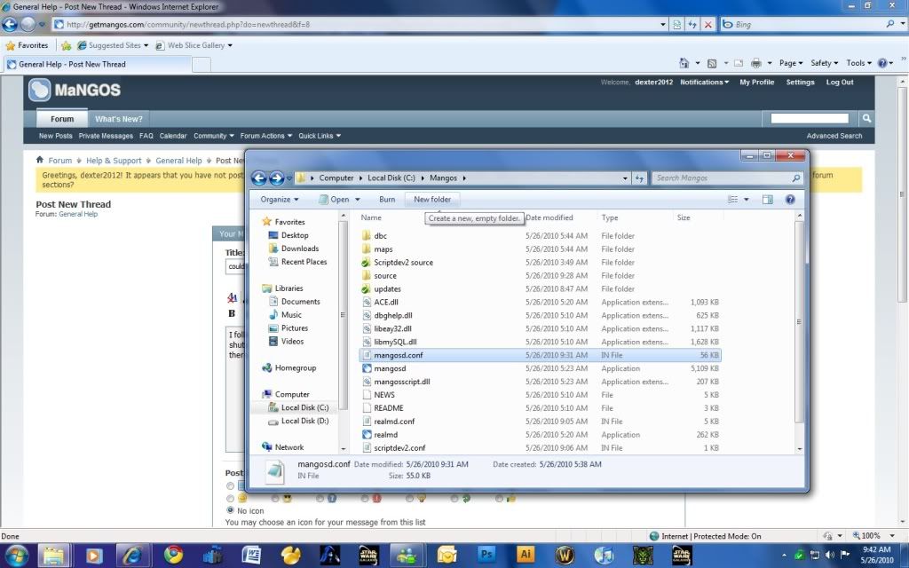The height and width of the screenshot is (568, 909).
Task: Click the Explorer help icon
Action: click(x=789, y=200)
